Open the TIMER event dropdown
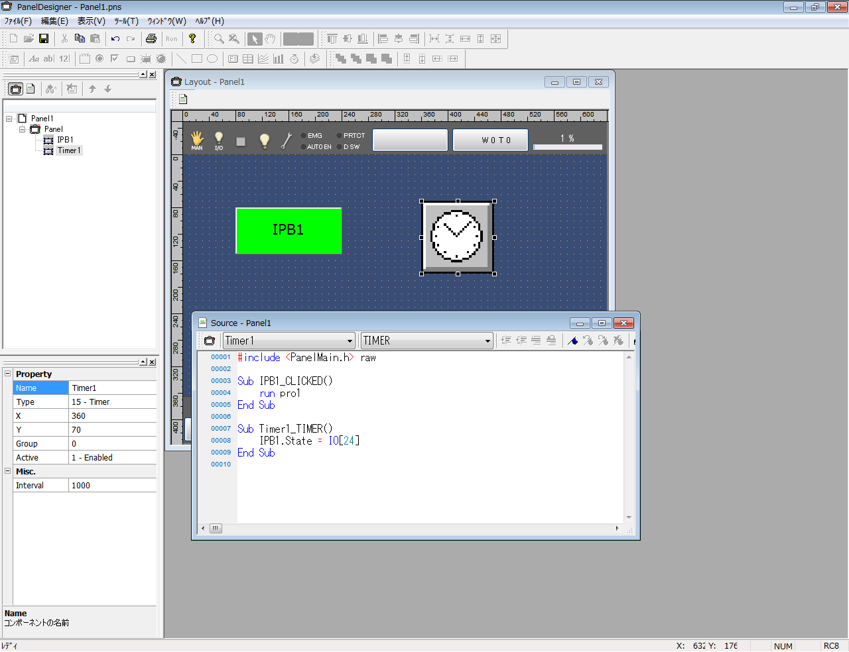This screenshot has width=849, height=652. (x=488, y=341)
